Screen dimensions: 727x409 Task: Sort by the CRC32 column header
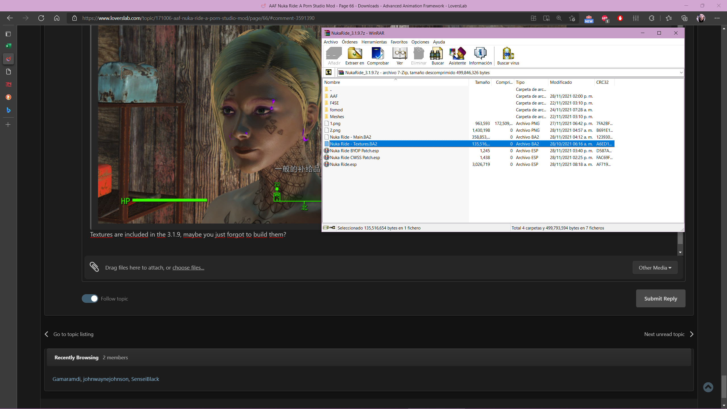tap(604, 82)
